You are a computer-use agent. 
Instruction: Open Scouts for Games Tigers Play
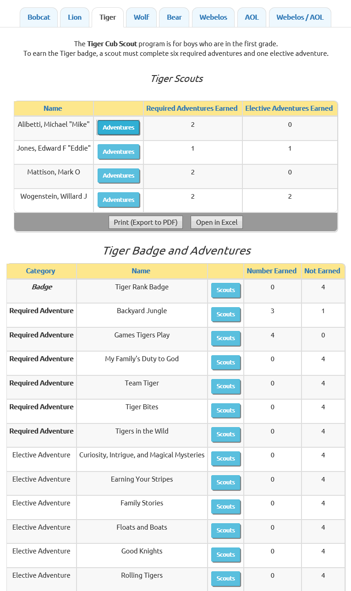(225, 338)
